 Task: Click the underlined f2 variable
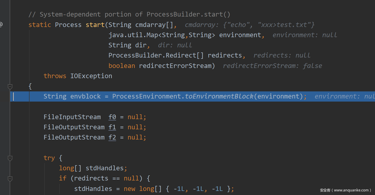pyautogui.click(x=112, y=137)
